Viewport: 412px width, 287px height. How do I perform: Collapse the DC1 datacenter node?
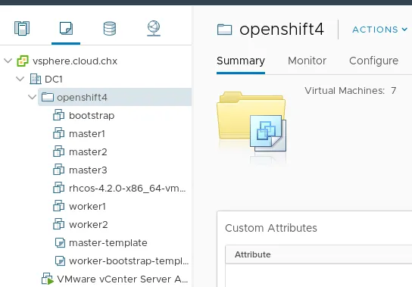[20, 79]
